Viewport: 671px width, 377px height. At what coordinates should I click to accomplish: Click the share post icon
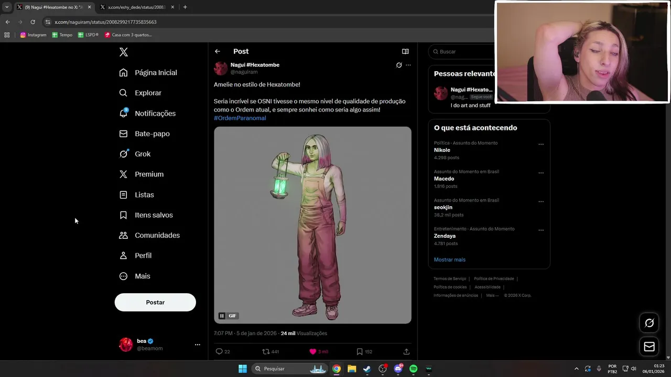tap(406, 351)
